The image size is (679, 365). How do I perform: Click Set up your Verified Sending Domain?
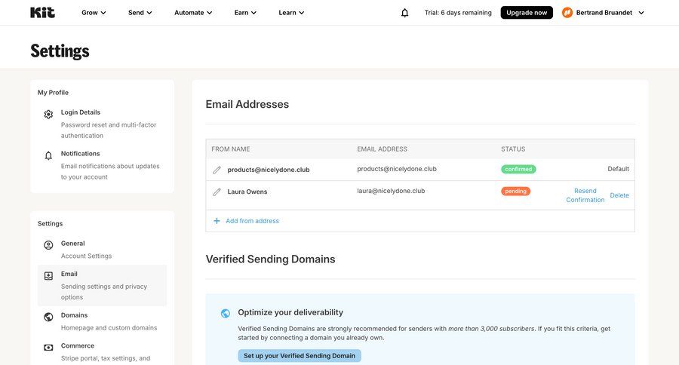coord(300,355)
